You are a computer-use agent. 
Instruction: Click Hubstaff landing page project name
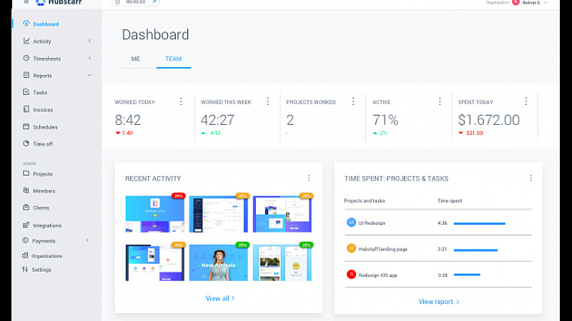click(383, 249)
